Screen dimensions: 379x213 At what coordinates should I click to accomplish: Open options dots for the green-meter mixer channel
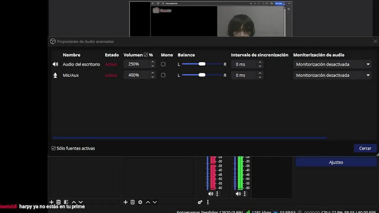click(x=245, y=194)
